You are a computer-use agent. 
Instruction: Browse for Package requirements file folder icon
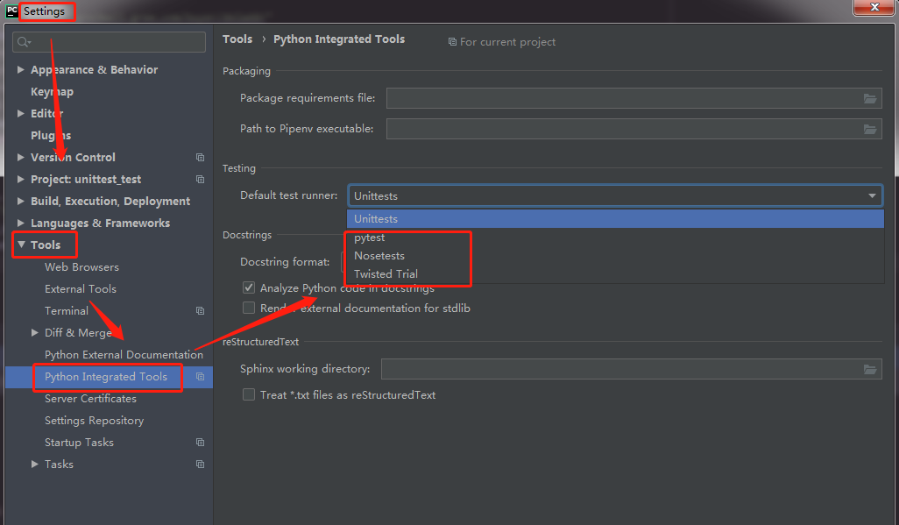870,99
